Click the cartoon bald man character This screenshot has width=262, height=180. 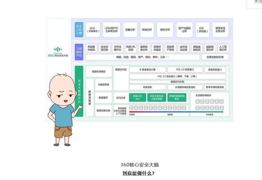(62, 110)
